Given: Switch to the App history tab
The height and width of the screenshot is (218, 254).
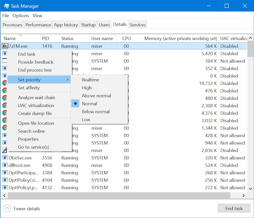Looking at the screenshot, I should tap(66, 25).
